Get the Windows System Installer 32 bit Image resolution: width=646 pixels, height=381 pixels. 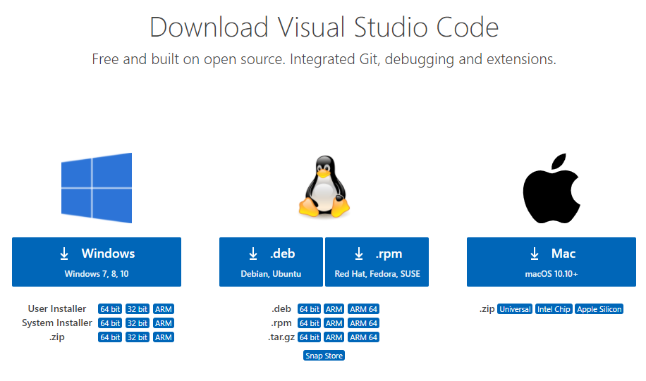click(x=138, y=323)
